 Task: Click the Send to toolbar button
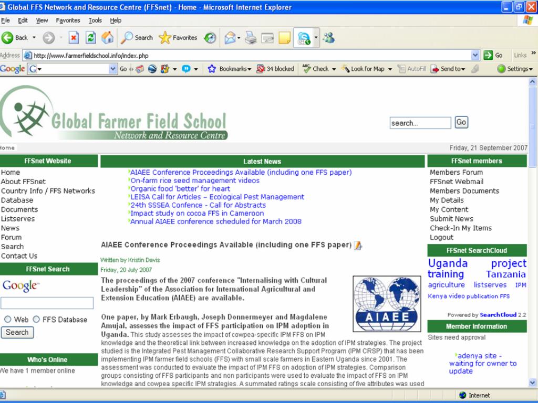448,69
